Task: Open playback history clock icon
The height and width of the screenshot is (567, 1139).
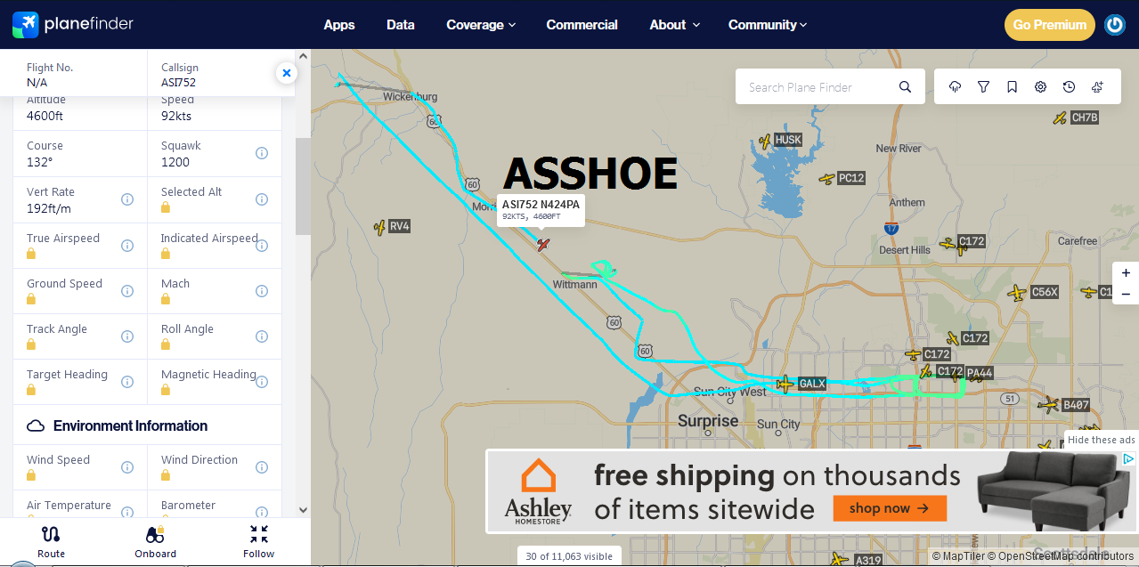Action: [1069, 86]
